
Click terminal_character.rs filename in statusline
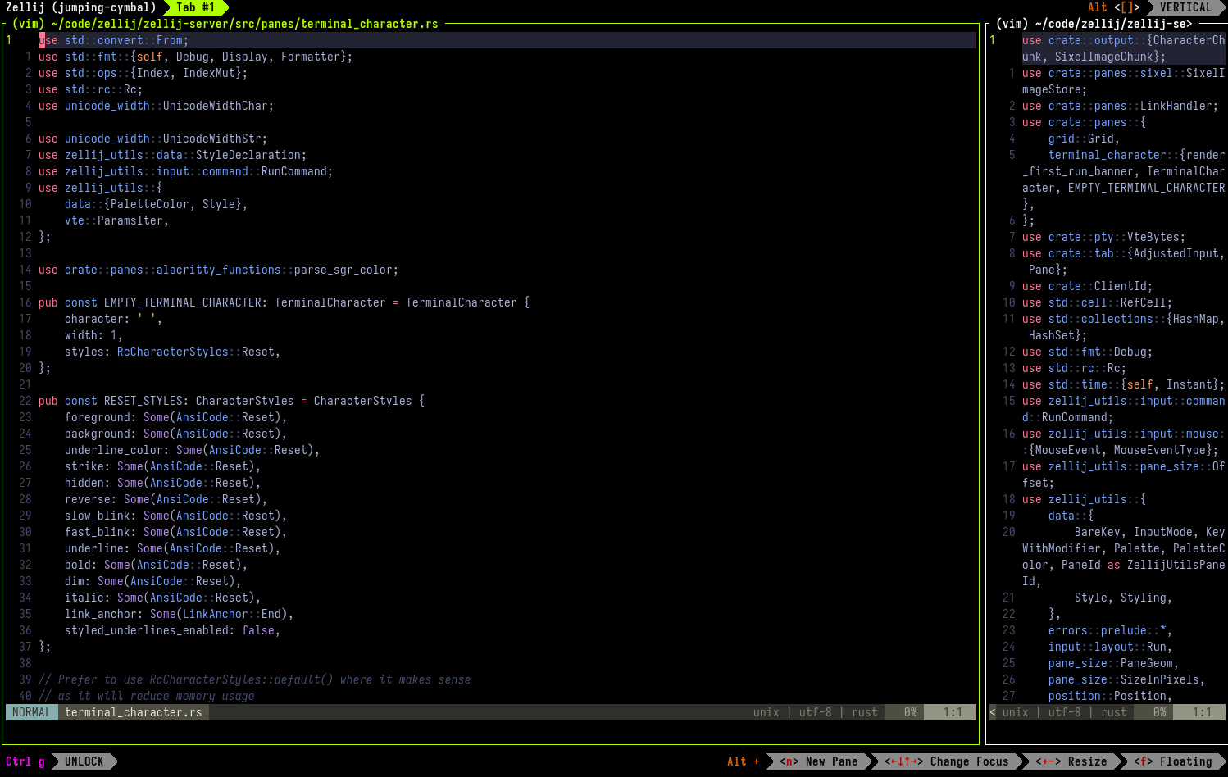[134, 712]
